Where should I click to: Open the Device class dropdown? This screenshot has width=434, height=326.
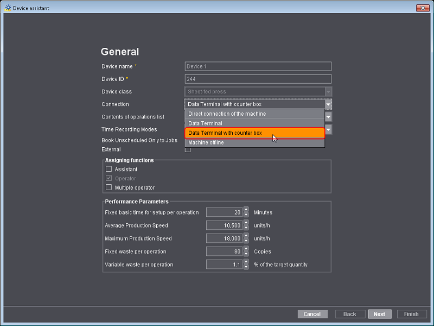[x=328, y=91]
